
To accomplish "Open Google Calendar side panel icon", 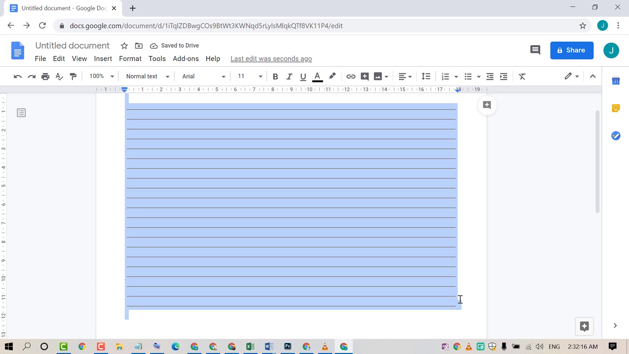I will click(615, 81).
